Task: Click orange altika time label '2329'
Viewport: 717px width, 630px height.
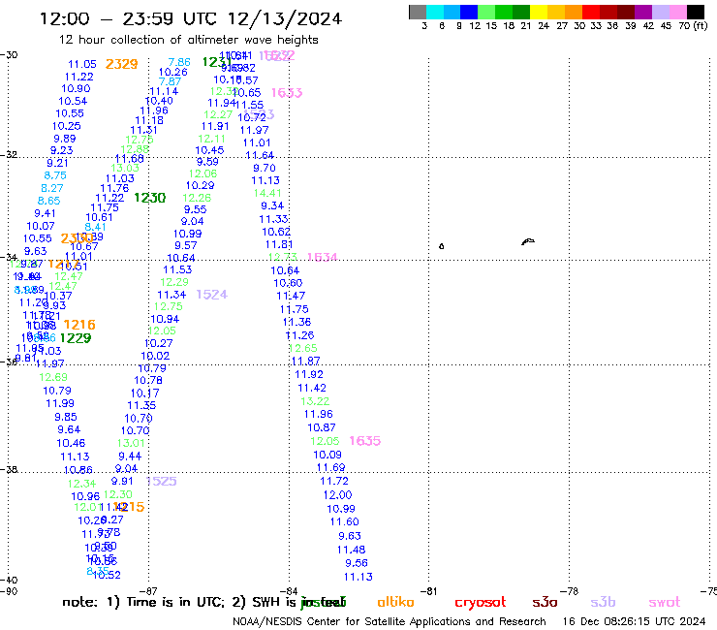Action: coord(122,64)
